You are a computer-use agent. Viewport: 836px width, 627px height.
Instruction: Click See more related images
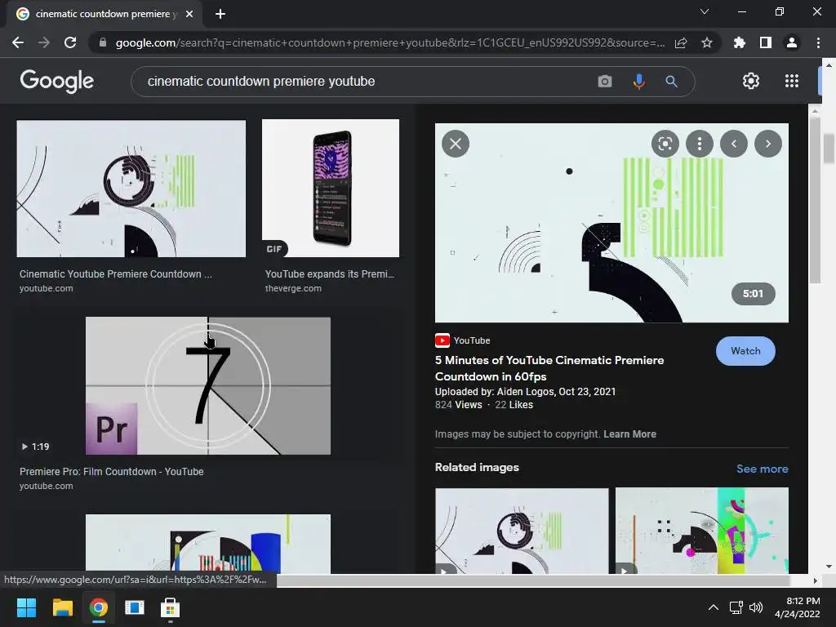[762, 469]
